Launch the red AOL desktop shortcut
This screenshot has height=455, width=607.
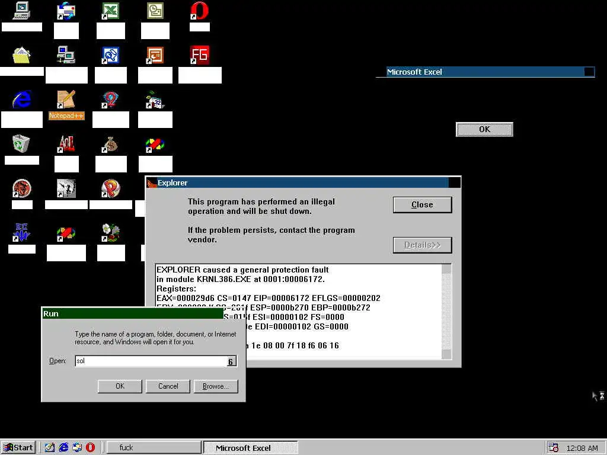click(66, 144)
